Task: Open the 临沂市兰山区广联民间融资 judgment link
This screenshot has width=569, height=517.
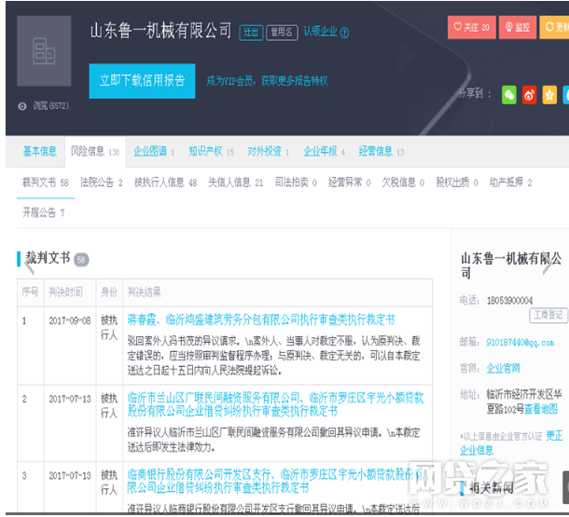Action: point(275,404)
